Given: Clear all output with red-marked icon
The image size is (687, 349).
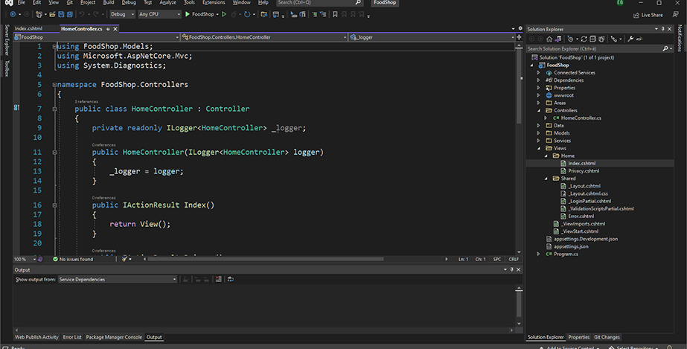Looking at the screenshot, I should pos(218,279).
